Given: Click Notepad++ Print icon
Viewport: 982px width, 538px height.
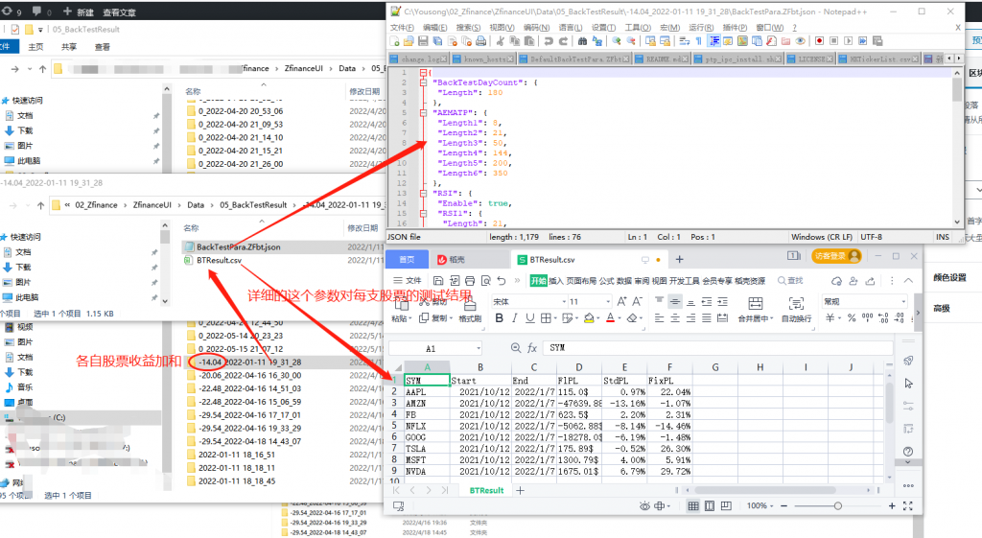Looking at the screenshot, I should (x=481, y=41).
